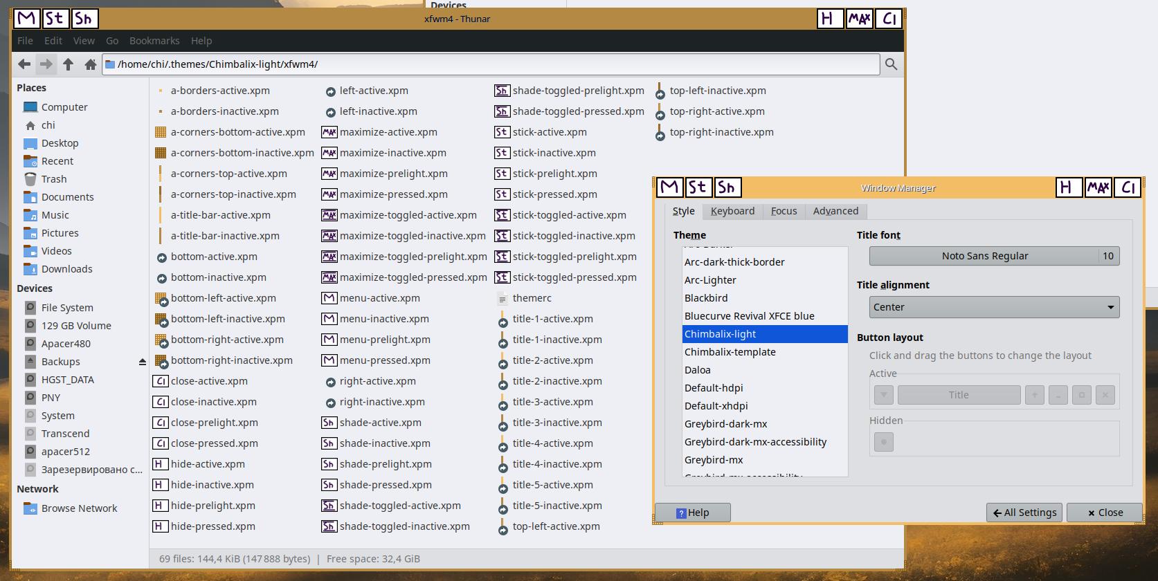Click Help in Window Manager dialog
Image resolution: width=1158 pixels, height=581 pixels.
click(693, 513)
